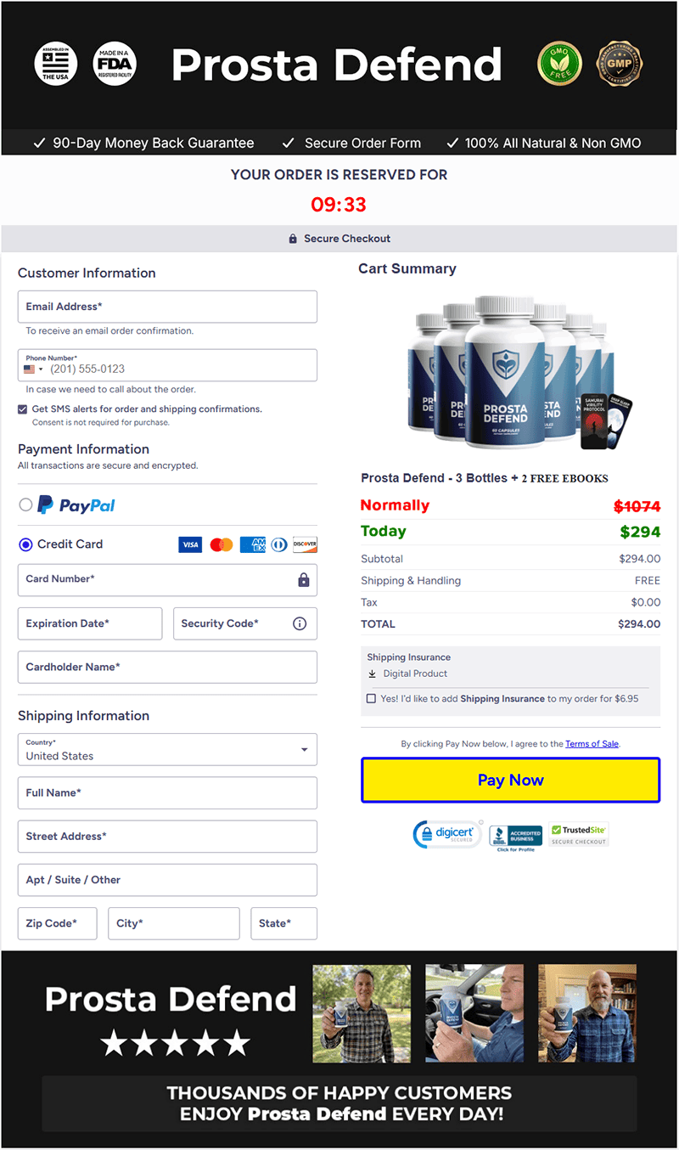Open the Country dropdown menu
This screenshot has width=679, height=1150.
click(167, 750)
